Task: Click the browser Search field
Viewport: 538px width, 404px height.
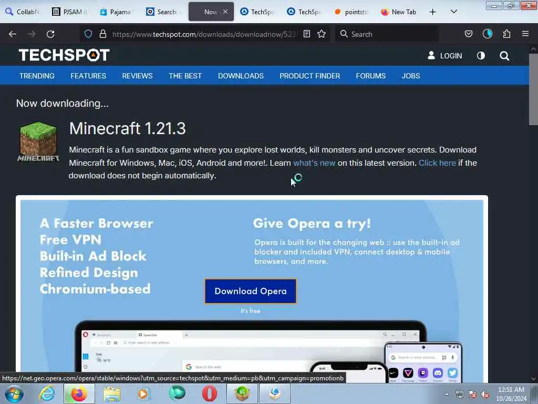Action: [387, 34]
